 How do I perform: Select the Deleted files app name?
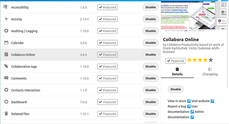click(20, 114)
